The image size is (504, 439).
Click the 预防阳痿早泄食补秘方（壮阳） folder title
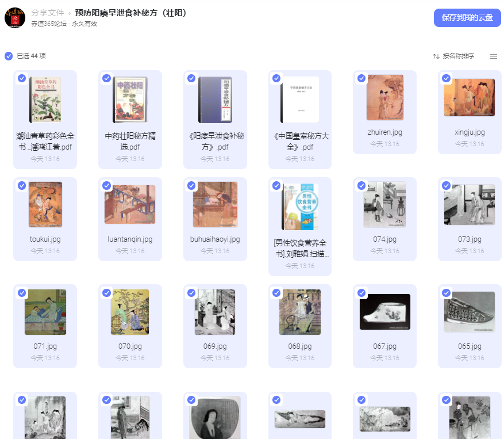click(131, 13)
